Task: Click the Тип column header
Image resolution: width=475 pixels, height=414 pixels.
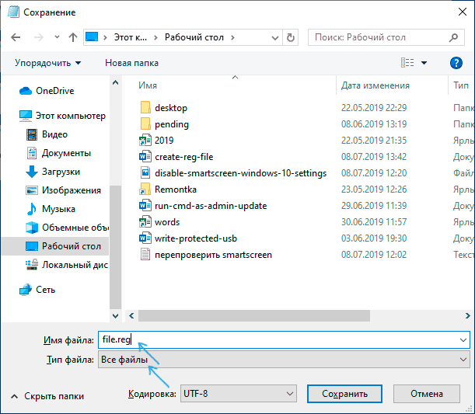Action: 461,85
